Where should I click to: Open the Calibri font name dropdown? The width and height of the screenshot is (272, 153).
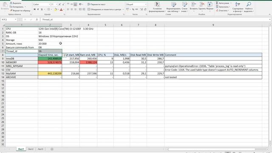[x=49, y=4]
